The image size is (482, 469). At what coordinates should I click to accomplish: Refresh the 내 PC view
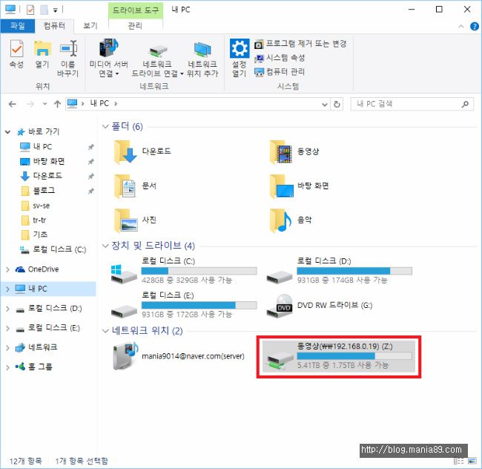337,104
